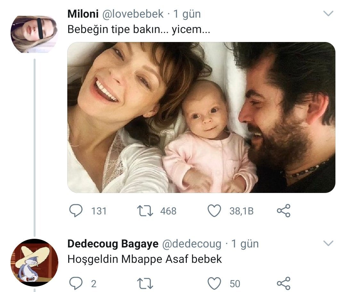The height and width of the screenshot is (292, 346).
Task: Reply to Miloni's tweet via comment icon
Action: (x=76, y=211)
